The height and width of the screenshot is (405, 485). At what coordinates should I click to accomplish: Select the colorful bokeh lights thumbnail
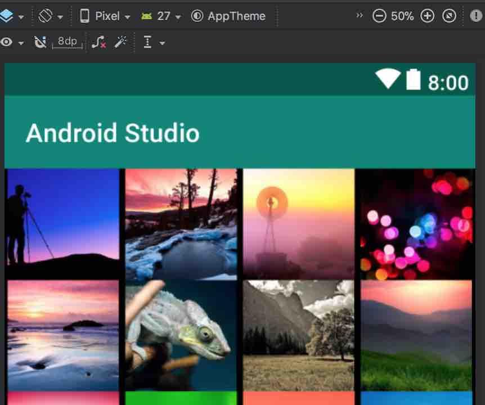pos(416,224)
